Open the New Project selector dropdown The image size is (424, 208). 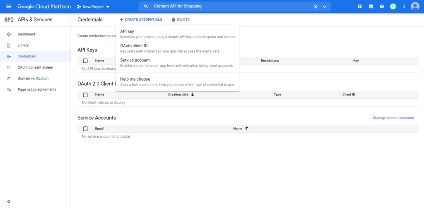[93, 7]
